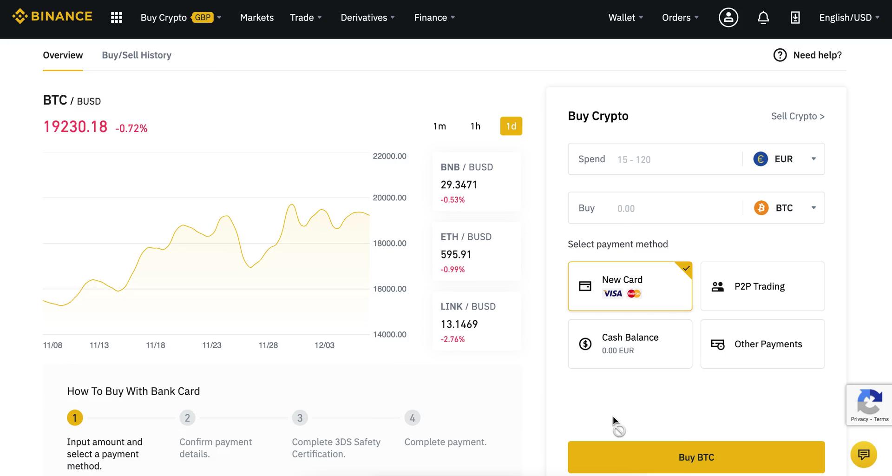Click the 'Select payment method' label

click(617, 244)
